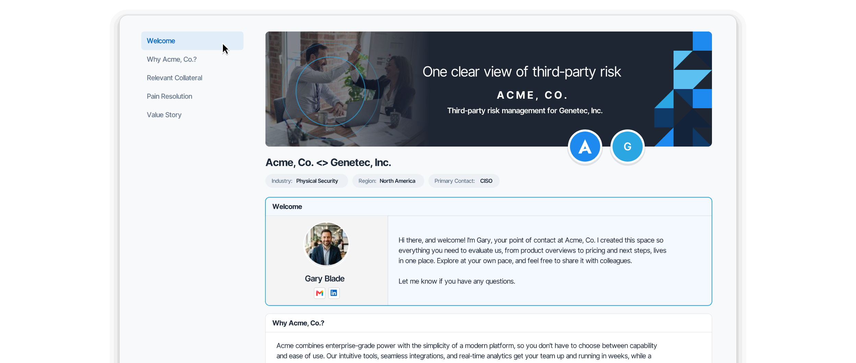Click the Genetec 'G' avatar circle
Screen dimensions: 856x363
(628, 147)
